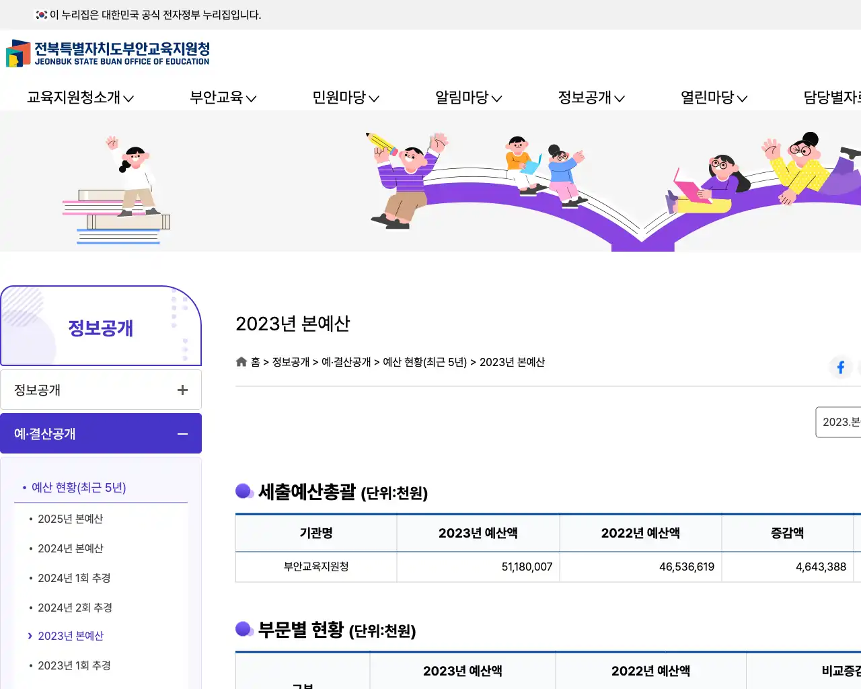Click the 세출예산총괄 section heading
This screenshot has width=861, height=689.
(x=343, y=492)
